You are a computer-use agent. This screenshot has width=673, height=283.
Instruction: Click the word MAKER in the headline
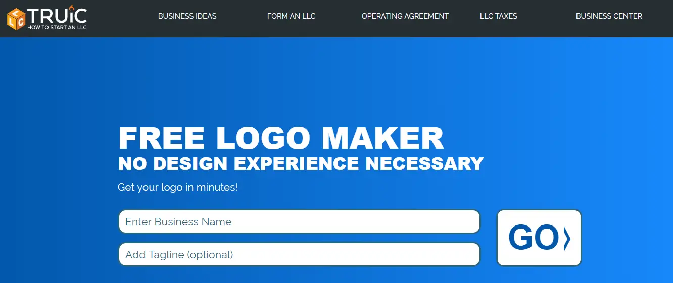383,138
